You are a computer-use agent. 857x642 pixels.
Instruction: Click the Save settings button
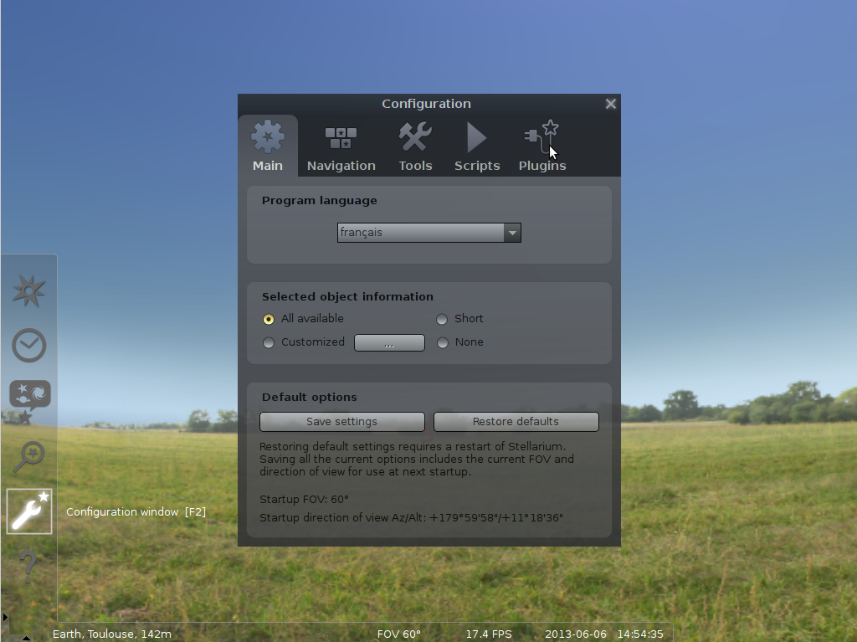tap(342, 422)
